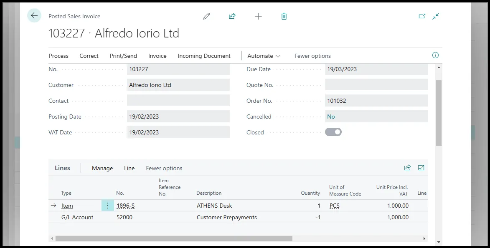Click Fewer options in the Lines bar
490x248 pixels.
[164, 169]
